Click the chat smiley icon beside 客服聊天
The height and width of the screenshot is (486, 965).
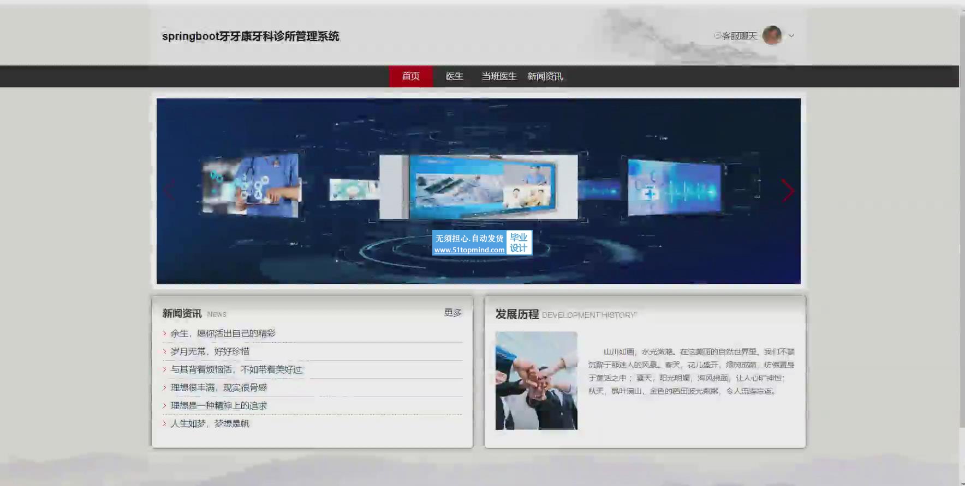point(717,35)
